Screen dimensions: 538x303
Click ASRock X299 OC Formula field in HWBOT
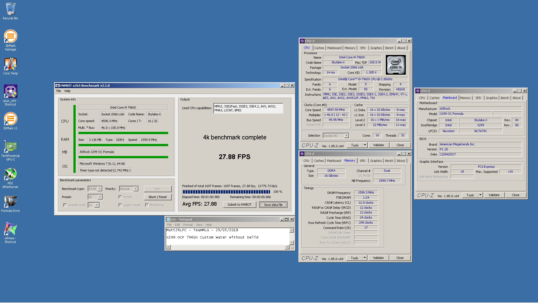(x=97, y=152)
